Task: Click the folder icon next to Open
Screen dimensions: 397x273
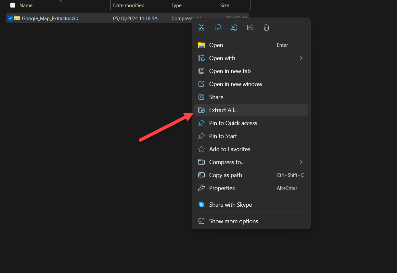Action: (x=201, y=45)
